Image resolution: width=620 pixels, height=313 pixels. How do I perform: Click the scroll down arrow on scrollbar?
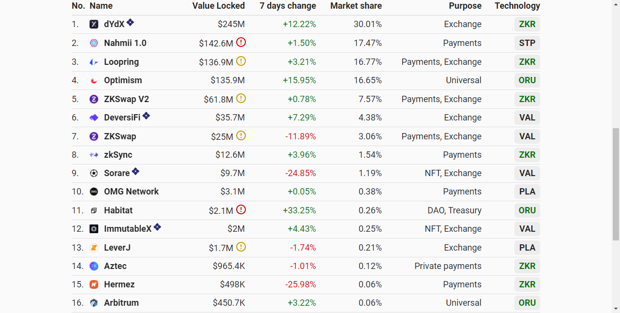point(616,308)
